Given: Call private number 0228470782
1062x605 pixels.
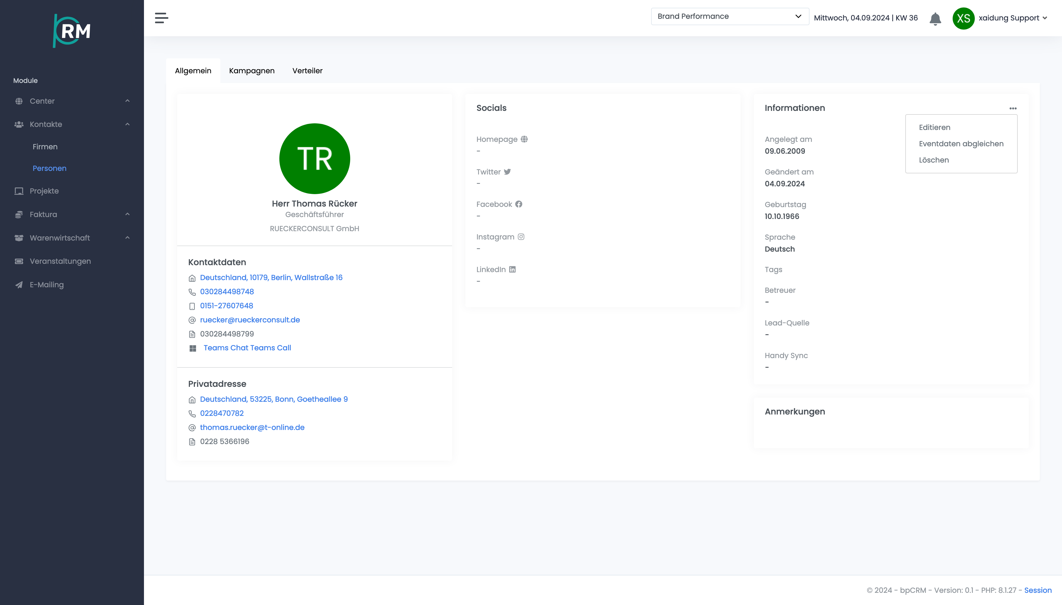Looking at the screenshot, I should tap(222, 413).
